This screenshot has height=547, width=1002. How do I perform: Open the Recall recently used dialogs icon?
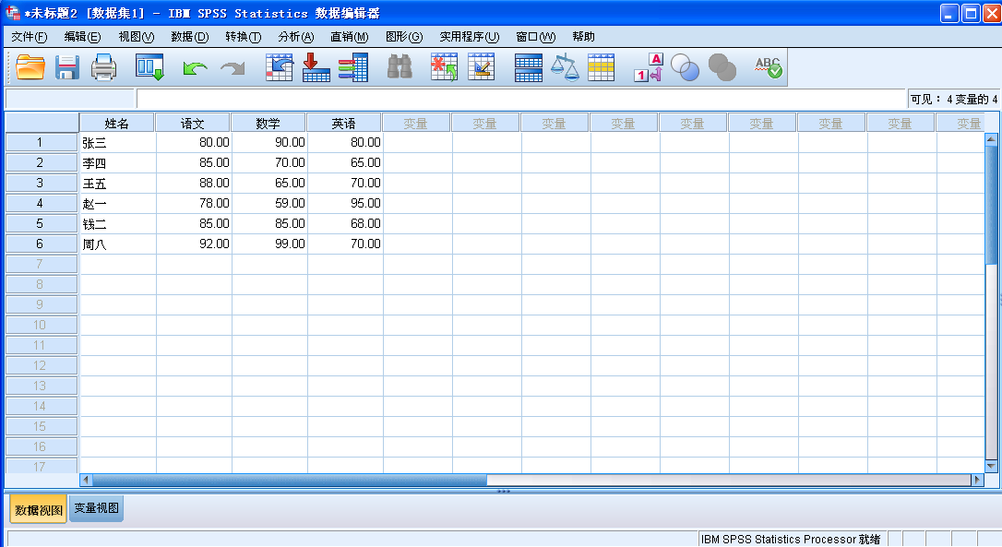coord(149,67)
